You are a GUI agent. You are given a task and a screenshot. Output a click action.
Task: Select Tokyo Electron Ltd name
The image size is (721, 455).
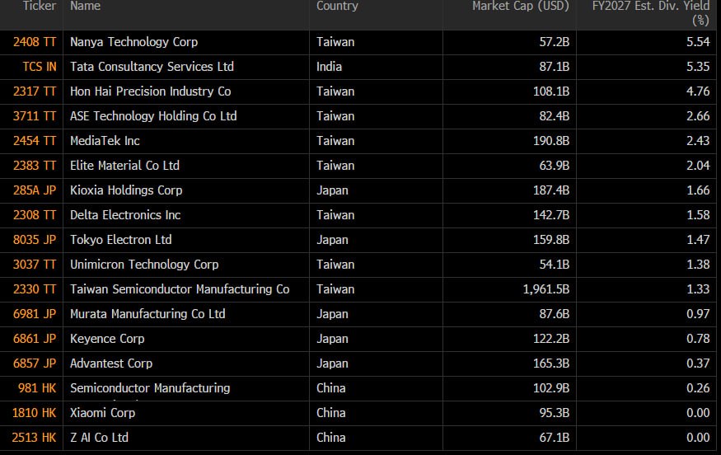pyautogui.click(x=121, y=240)
